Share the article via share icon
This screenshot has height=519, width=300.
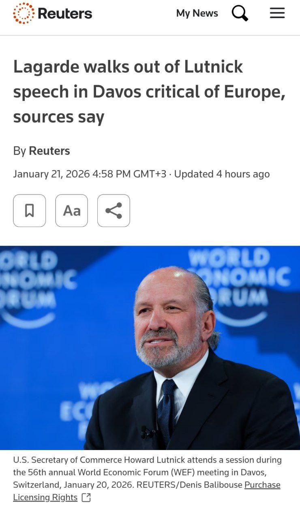[x=114, y=210]
